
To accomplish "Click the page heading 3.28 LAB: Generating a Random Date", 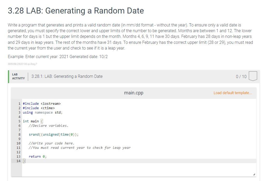I will 76,11.
